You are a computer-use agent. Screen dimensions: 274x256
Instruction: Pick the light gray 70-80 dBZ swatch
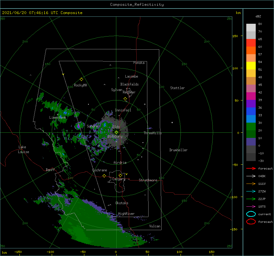(x=251, y=28)
